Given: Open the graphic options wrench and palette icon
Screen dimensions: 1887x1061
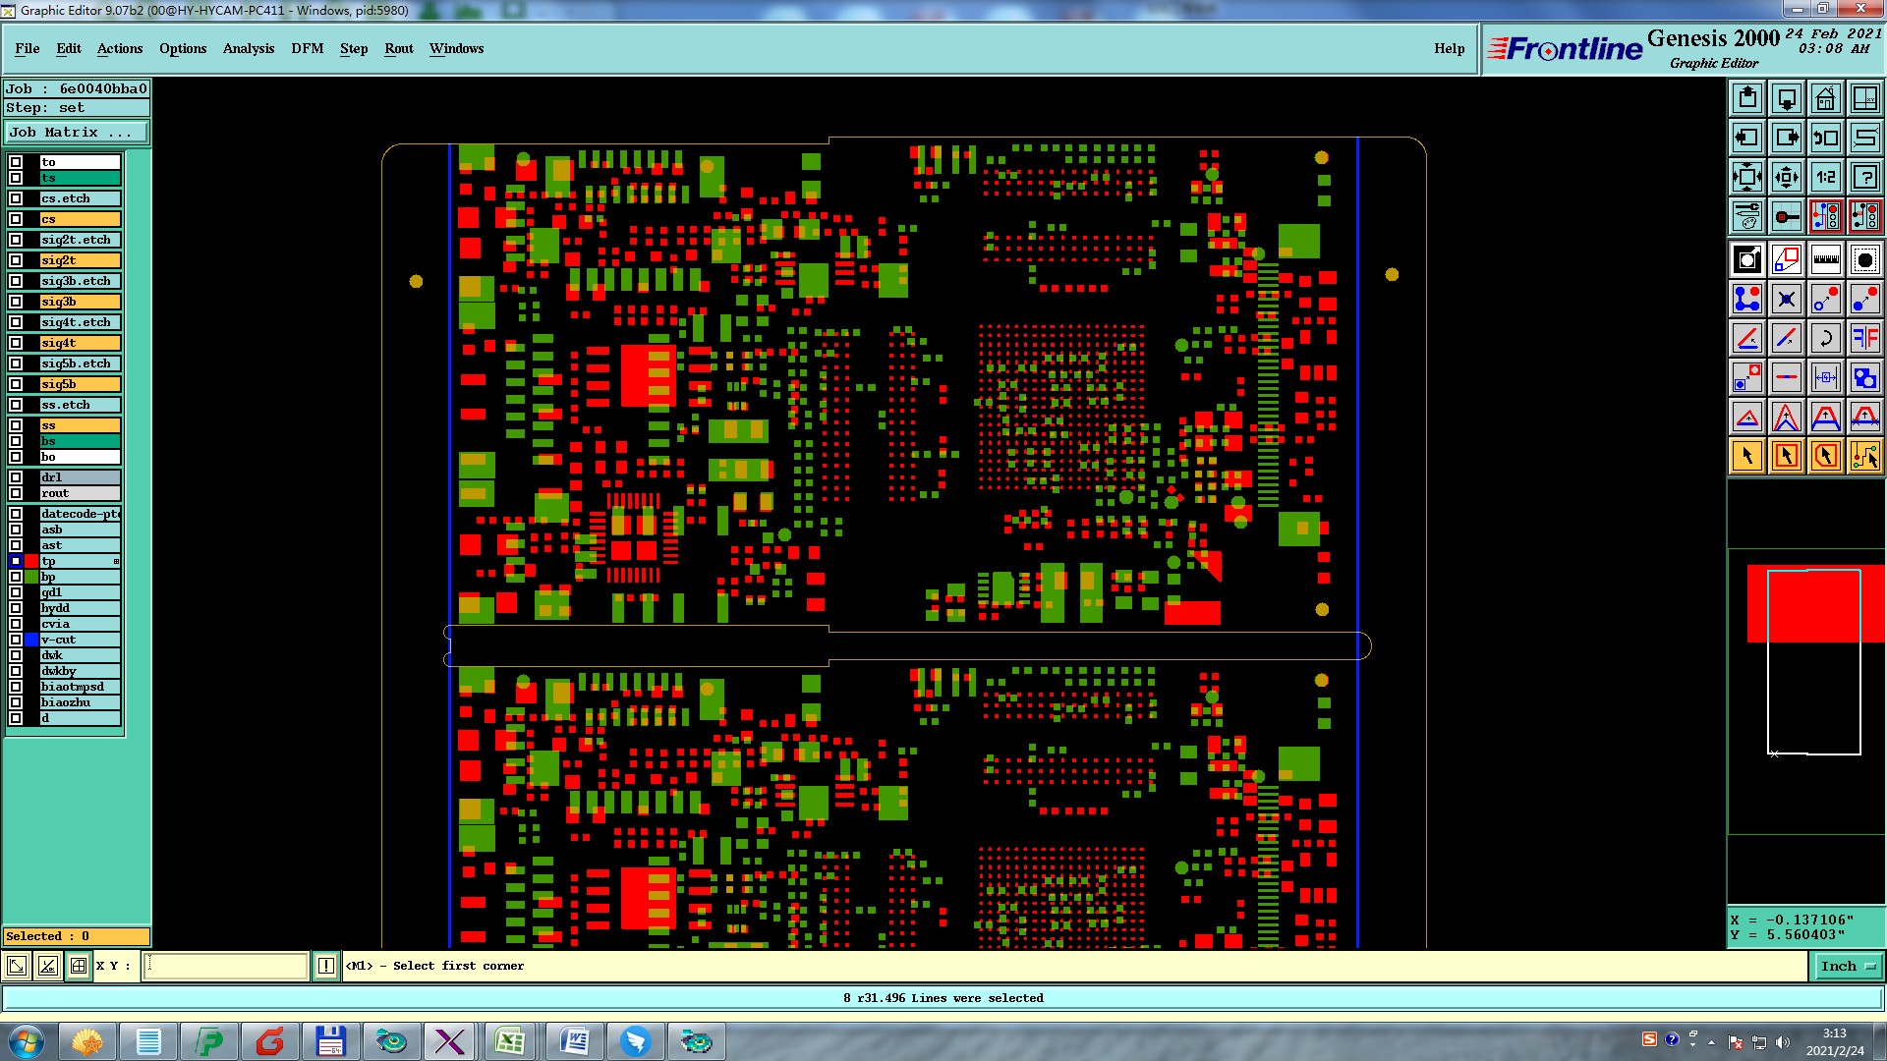Looking at the screenshot, I should 1747,216.
